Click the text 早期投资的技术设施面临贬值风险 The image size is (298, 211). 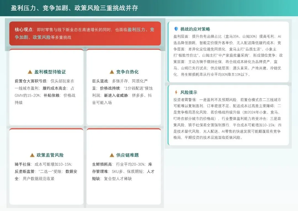(x=212, y=137)
